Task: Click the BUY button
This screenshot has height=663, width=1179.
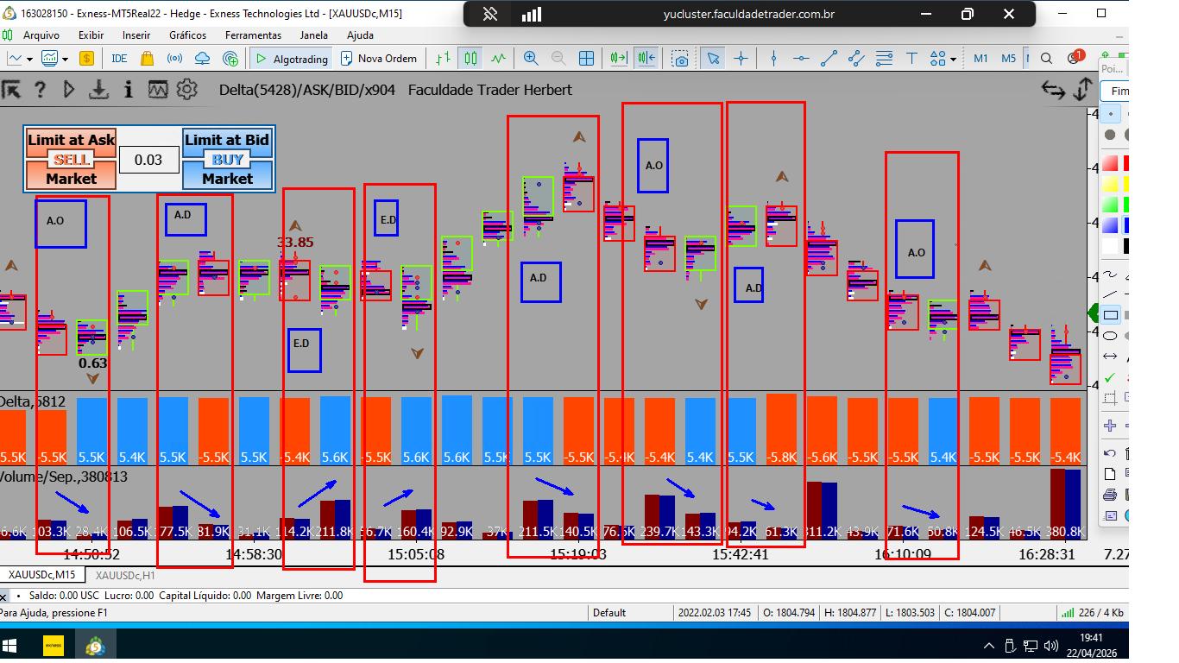Action: (x=228, y=160)
